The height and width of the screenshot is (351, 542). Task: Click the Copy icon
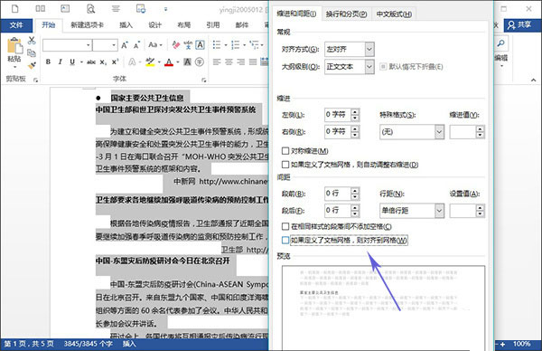[32, 53]
